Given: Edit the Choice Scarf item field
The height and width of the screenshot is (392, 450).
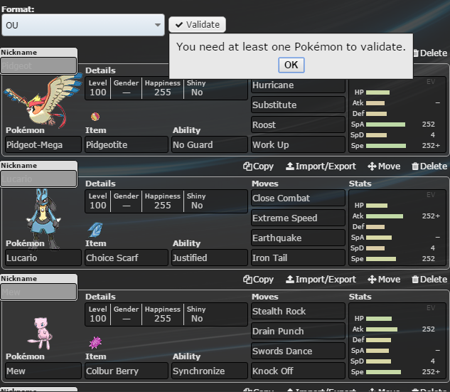Looking at the screenshot, I should [127, 258].
